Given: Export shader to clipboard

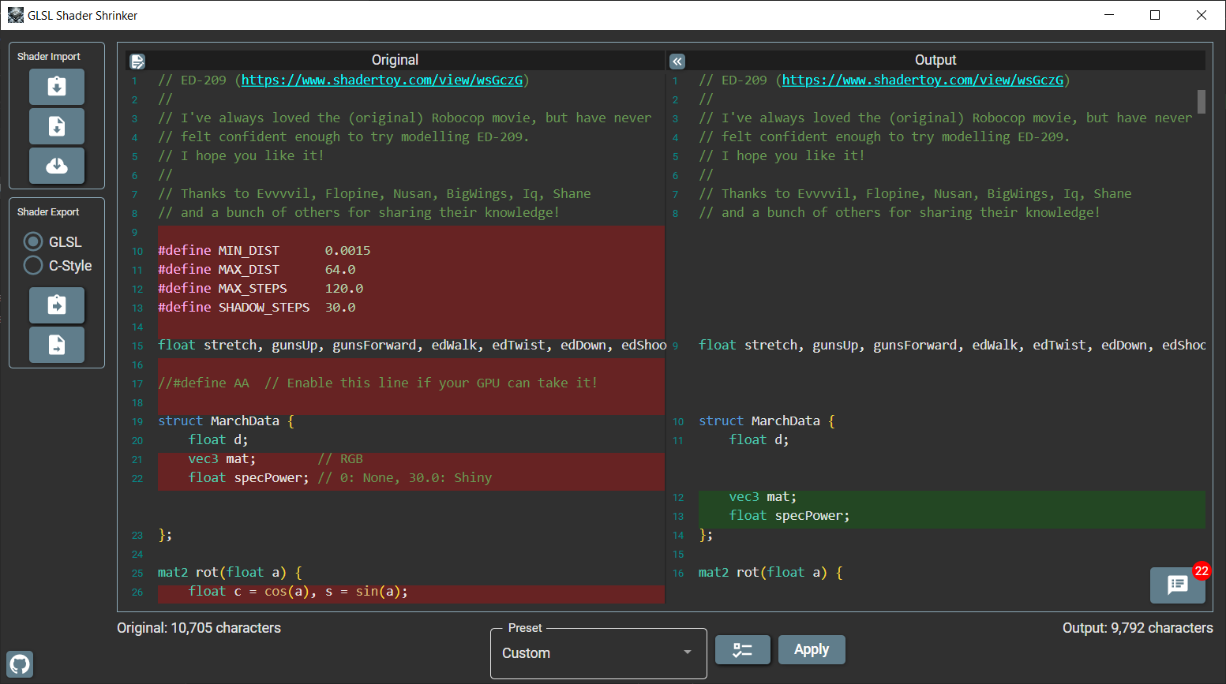Looking at the screenshot, I should [x=57, y=305].
